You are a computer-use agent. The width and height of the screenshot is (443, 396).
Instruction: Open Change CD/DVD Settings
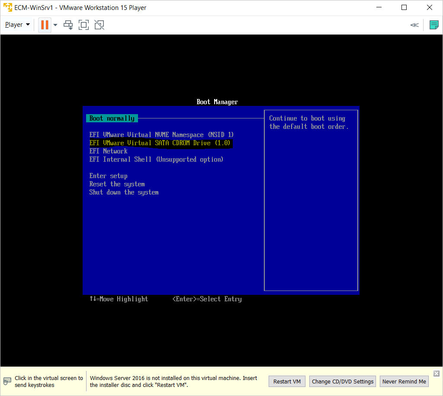click(343, 381)
